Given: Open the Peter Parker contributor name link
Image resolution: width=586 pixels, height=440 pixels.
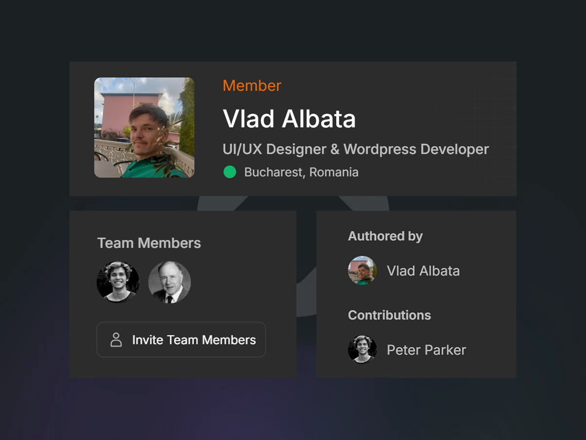Looking at the screenshot, I should click(x=426, y=350).
